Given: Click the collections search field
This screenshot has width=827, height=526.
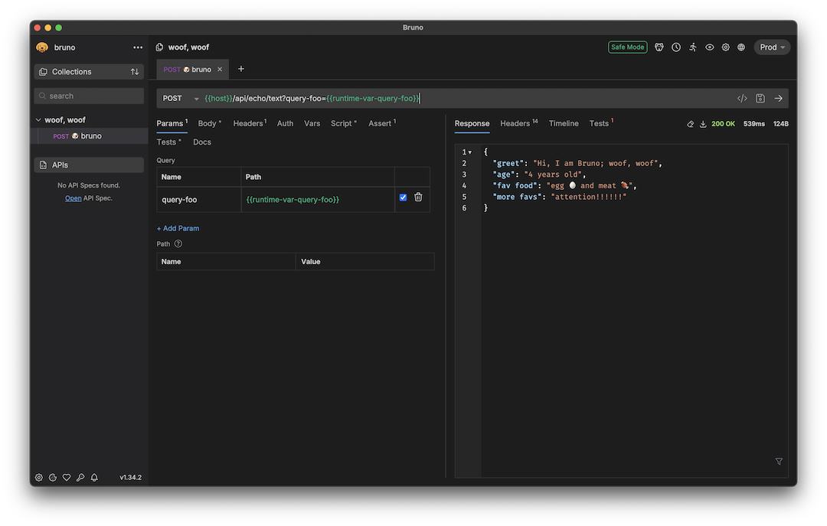Looking at the screenshot, I should [90, 96].
